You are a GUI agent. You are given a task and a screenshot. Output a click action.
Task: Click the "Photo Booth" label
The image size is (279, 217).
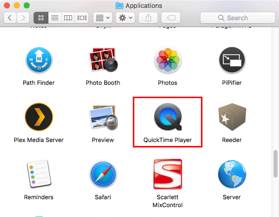(103, 83)
